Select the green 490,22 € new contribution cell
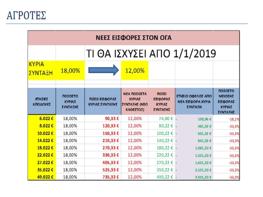This screenshot has width=263, height=197. 161,177
